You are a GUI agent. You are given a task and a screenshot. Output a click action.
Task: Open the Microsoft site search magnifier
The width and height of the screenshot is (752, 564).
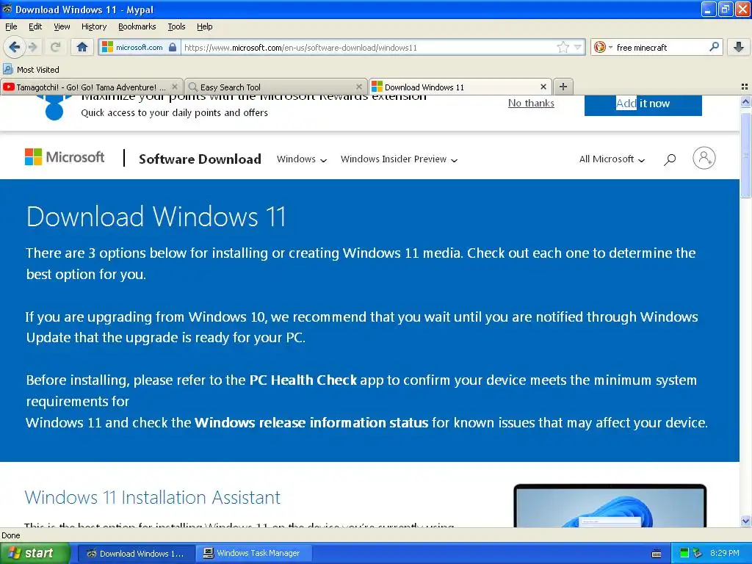point(670,159)
